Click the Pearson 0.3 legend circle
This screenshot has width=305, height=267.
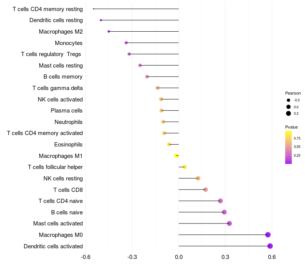coord(288,113)
